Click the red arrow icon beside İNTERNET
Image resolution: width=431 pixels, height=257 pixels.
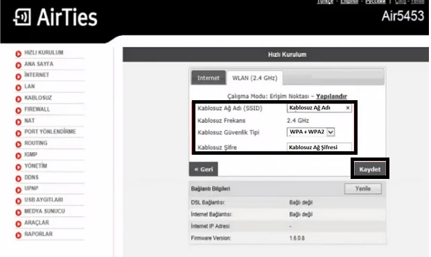19,77
